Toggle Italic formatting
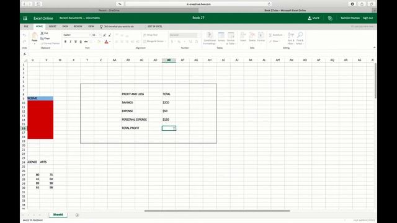This screenshot has width=397, height=223. point(70,42)
